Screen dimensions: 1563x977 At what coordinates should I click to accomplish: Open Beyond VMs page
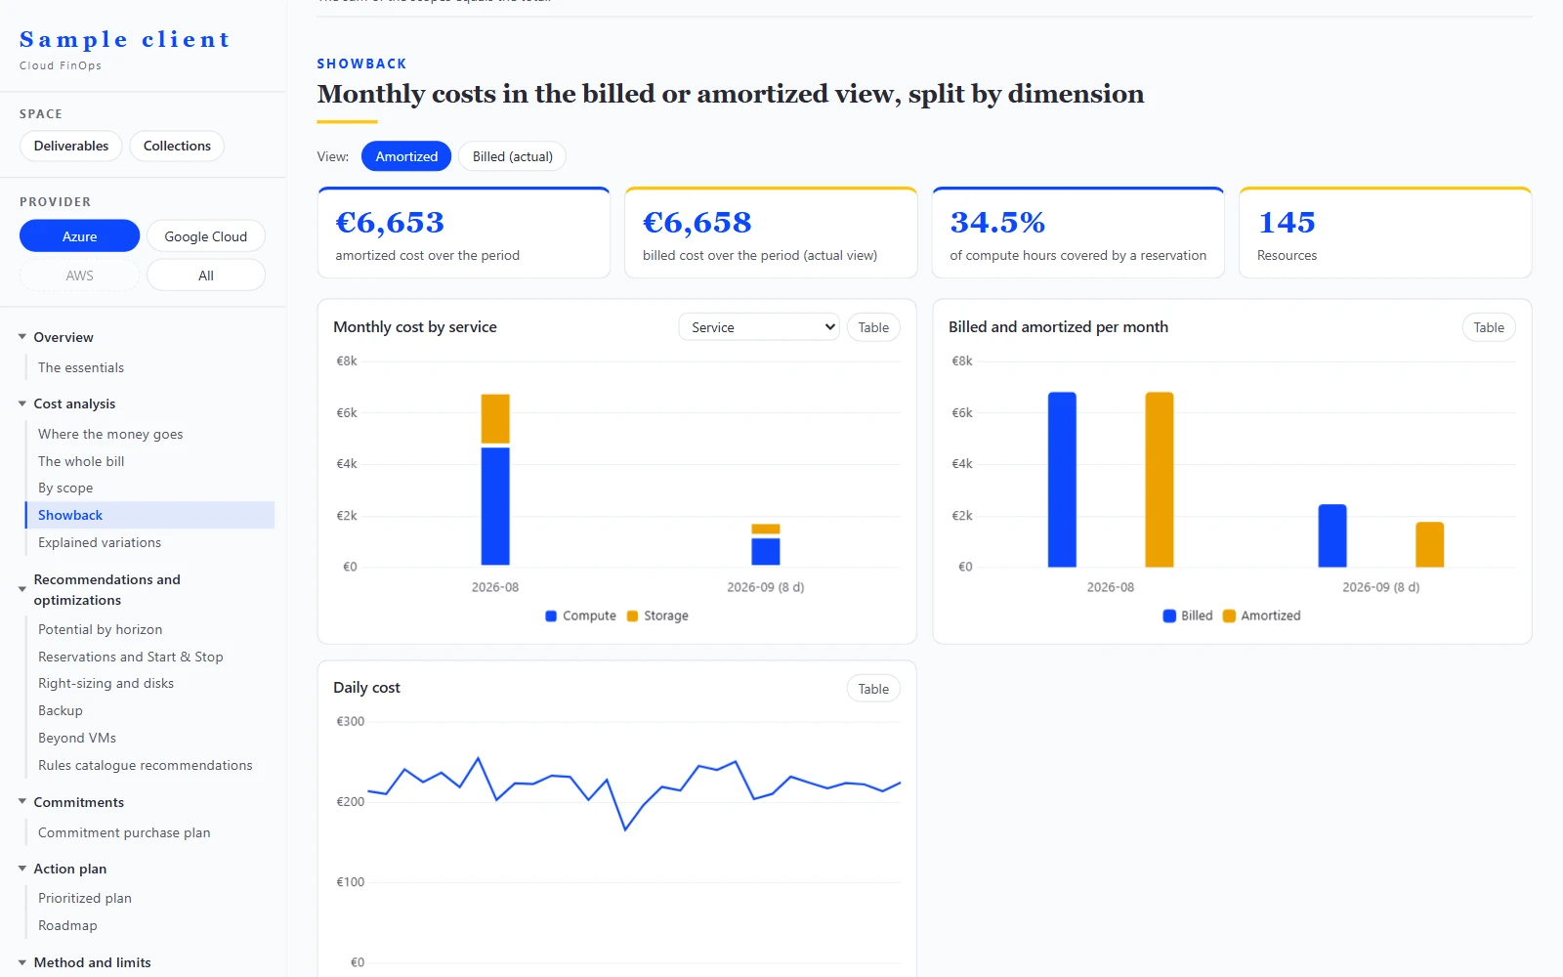point(77,738)
